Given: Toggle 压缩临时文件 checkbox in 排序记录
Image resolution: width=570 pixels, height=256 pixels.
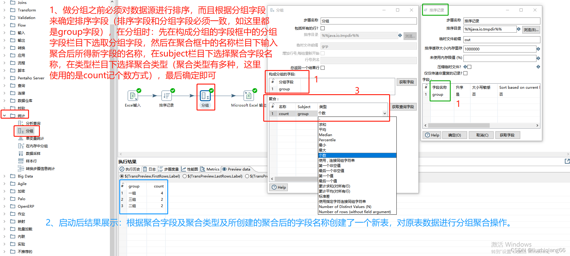Looking at the screenshot, I should [x=469, y=67].
